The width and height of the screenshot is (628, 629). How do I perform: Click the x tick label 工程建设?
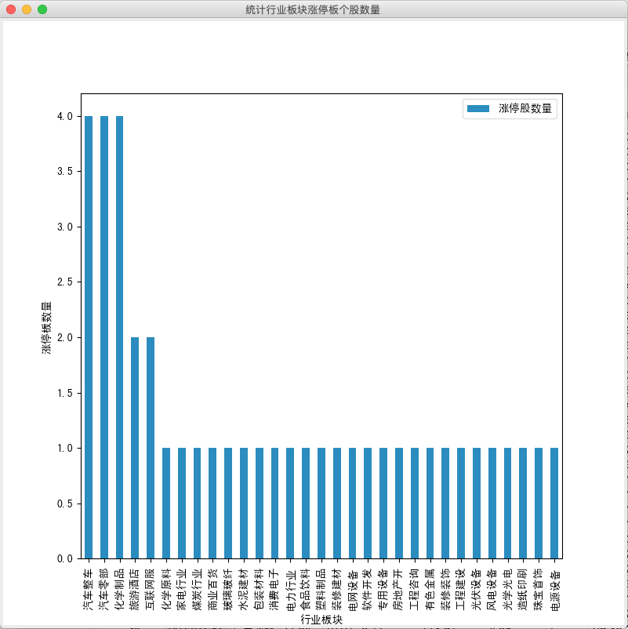461,589
